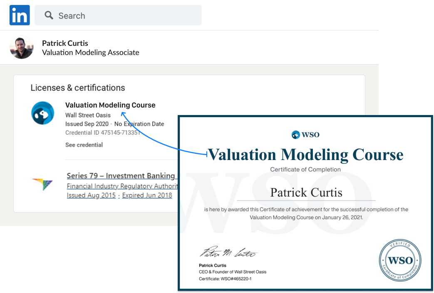The image size is (434, 293).
Task: Open the Financial Industry Regulatory Authority link
Action: 122,186
